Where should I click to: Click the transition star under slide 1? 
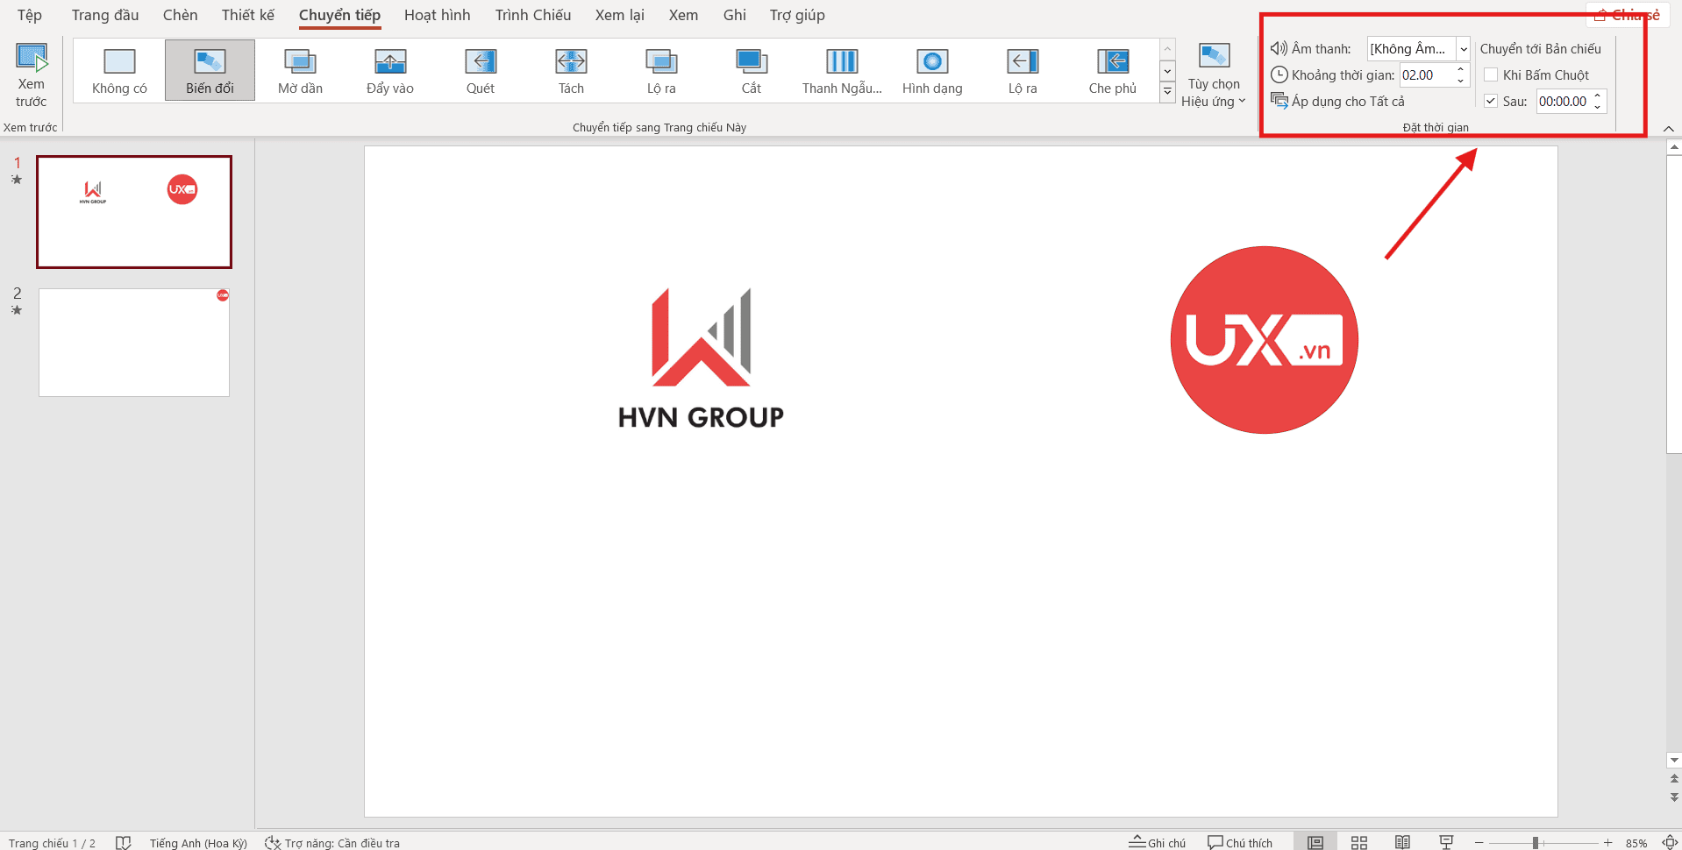pyautogui.click(x=17, y=180)
